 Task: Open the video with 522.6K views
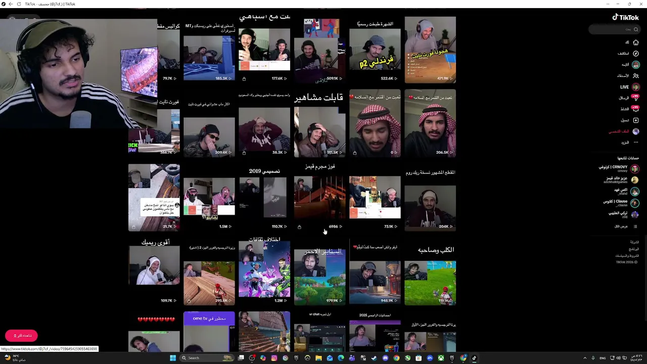375,50
